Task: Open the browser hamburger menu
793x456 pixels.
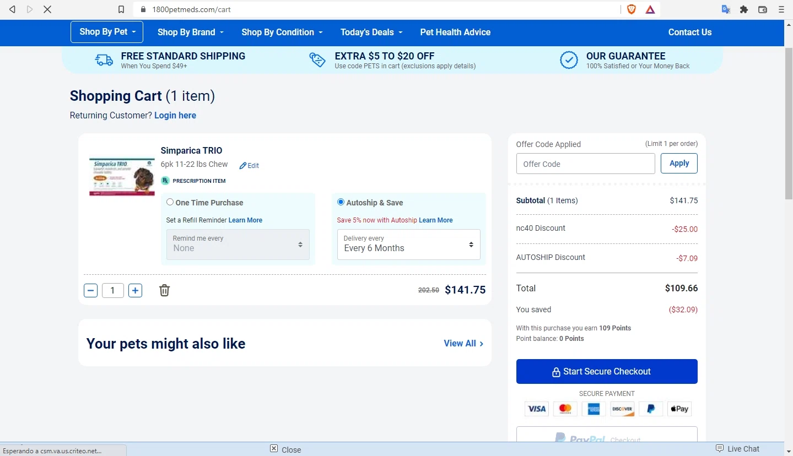Action: pyautogui.click(x=781, y=9)
